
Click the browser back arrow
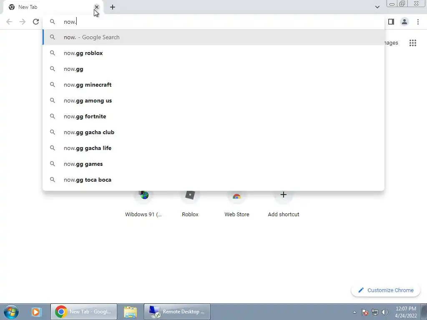[9, 22]
